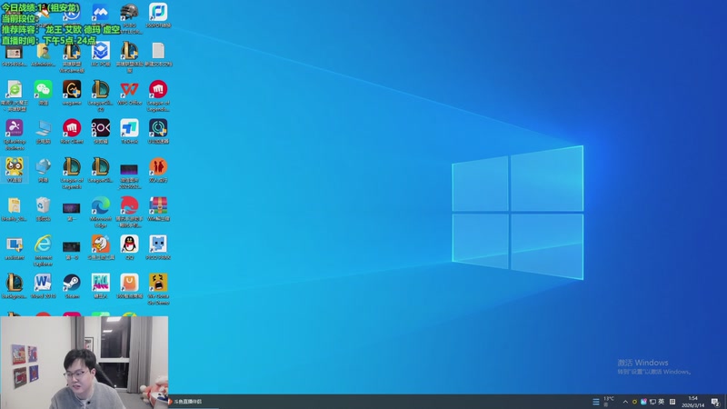Open Word 2010 shortcut

43,283
